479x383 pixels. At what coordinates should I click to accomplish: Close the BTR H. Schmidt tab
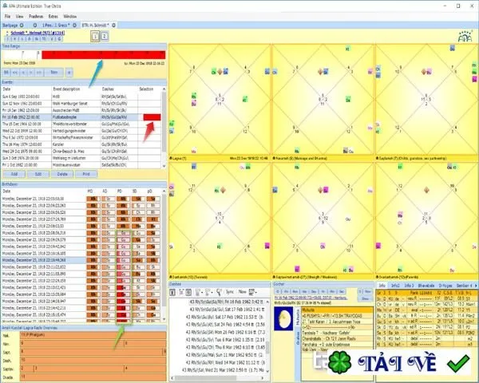pyautogui.click(x=113, y=25)
